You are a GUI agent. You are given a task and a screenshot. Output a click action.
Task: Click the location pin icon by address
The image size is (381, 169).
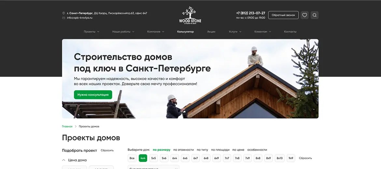coord(63,13)
